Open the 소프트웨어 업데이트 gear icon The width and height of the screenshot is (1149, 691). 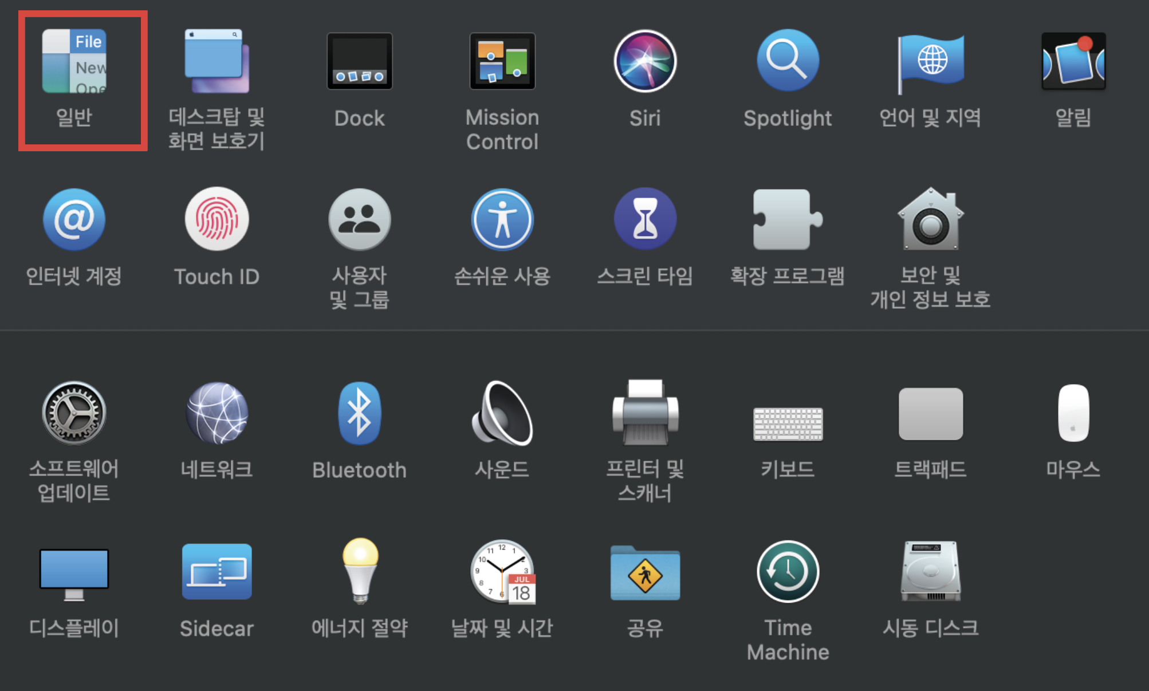(x=74, y=413)
